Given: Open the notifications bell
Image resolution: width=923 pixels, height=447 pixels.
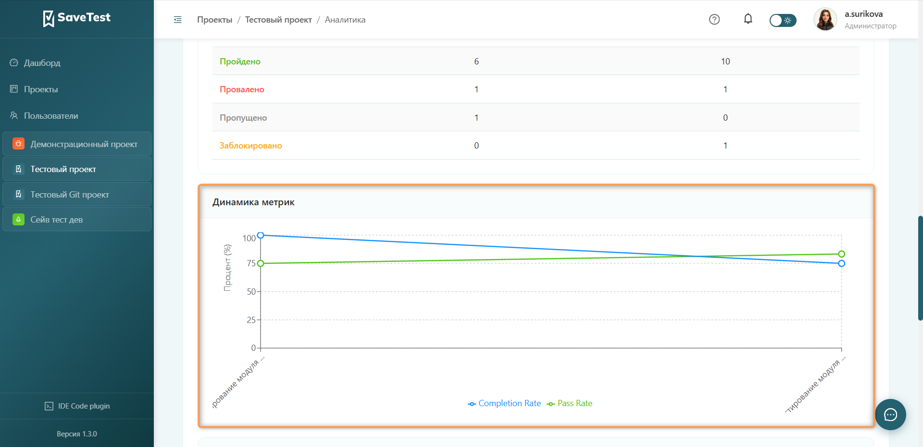Looking at the screenshot, I should [748, 19].
